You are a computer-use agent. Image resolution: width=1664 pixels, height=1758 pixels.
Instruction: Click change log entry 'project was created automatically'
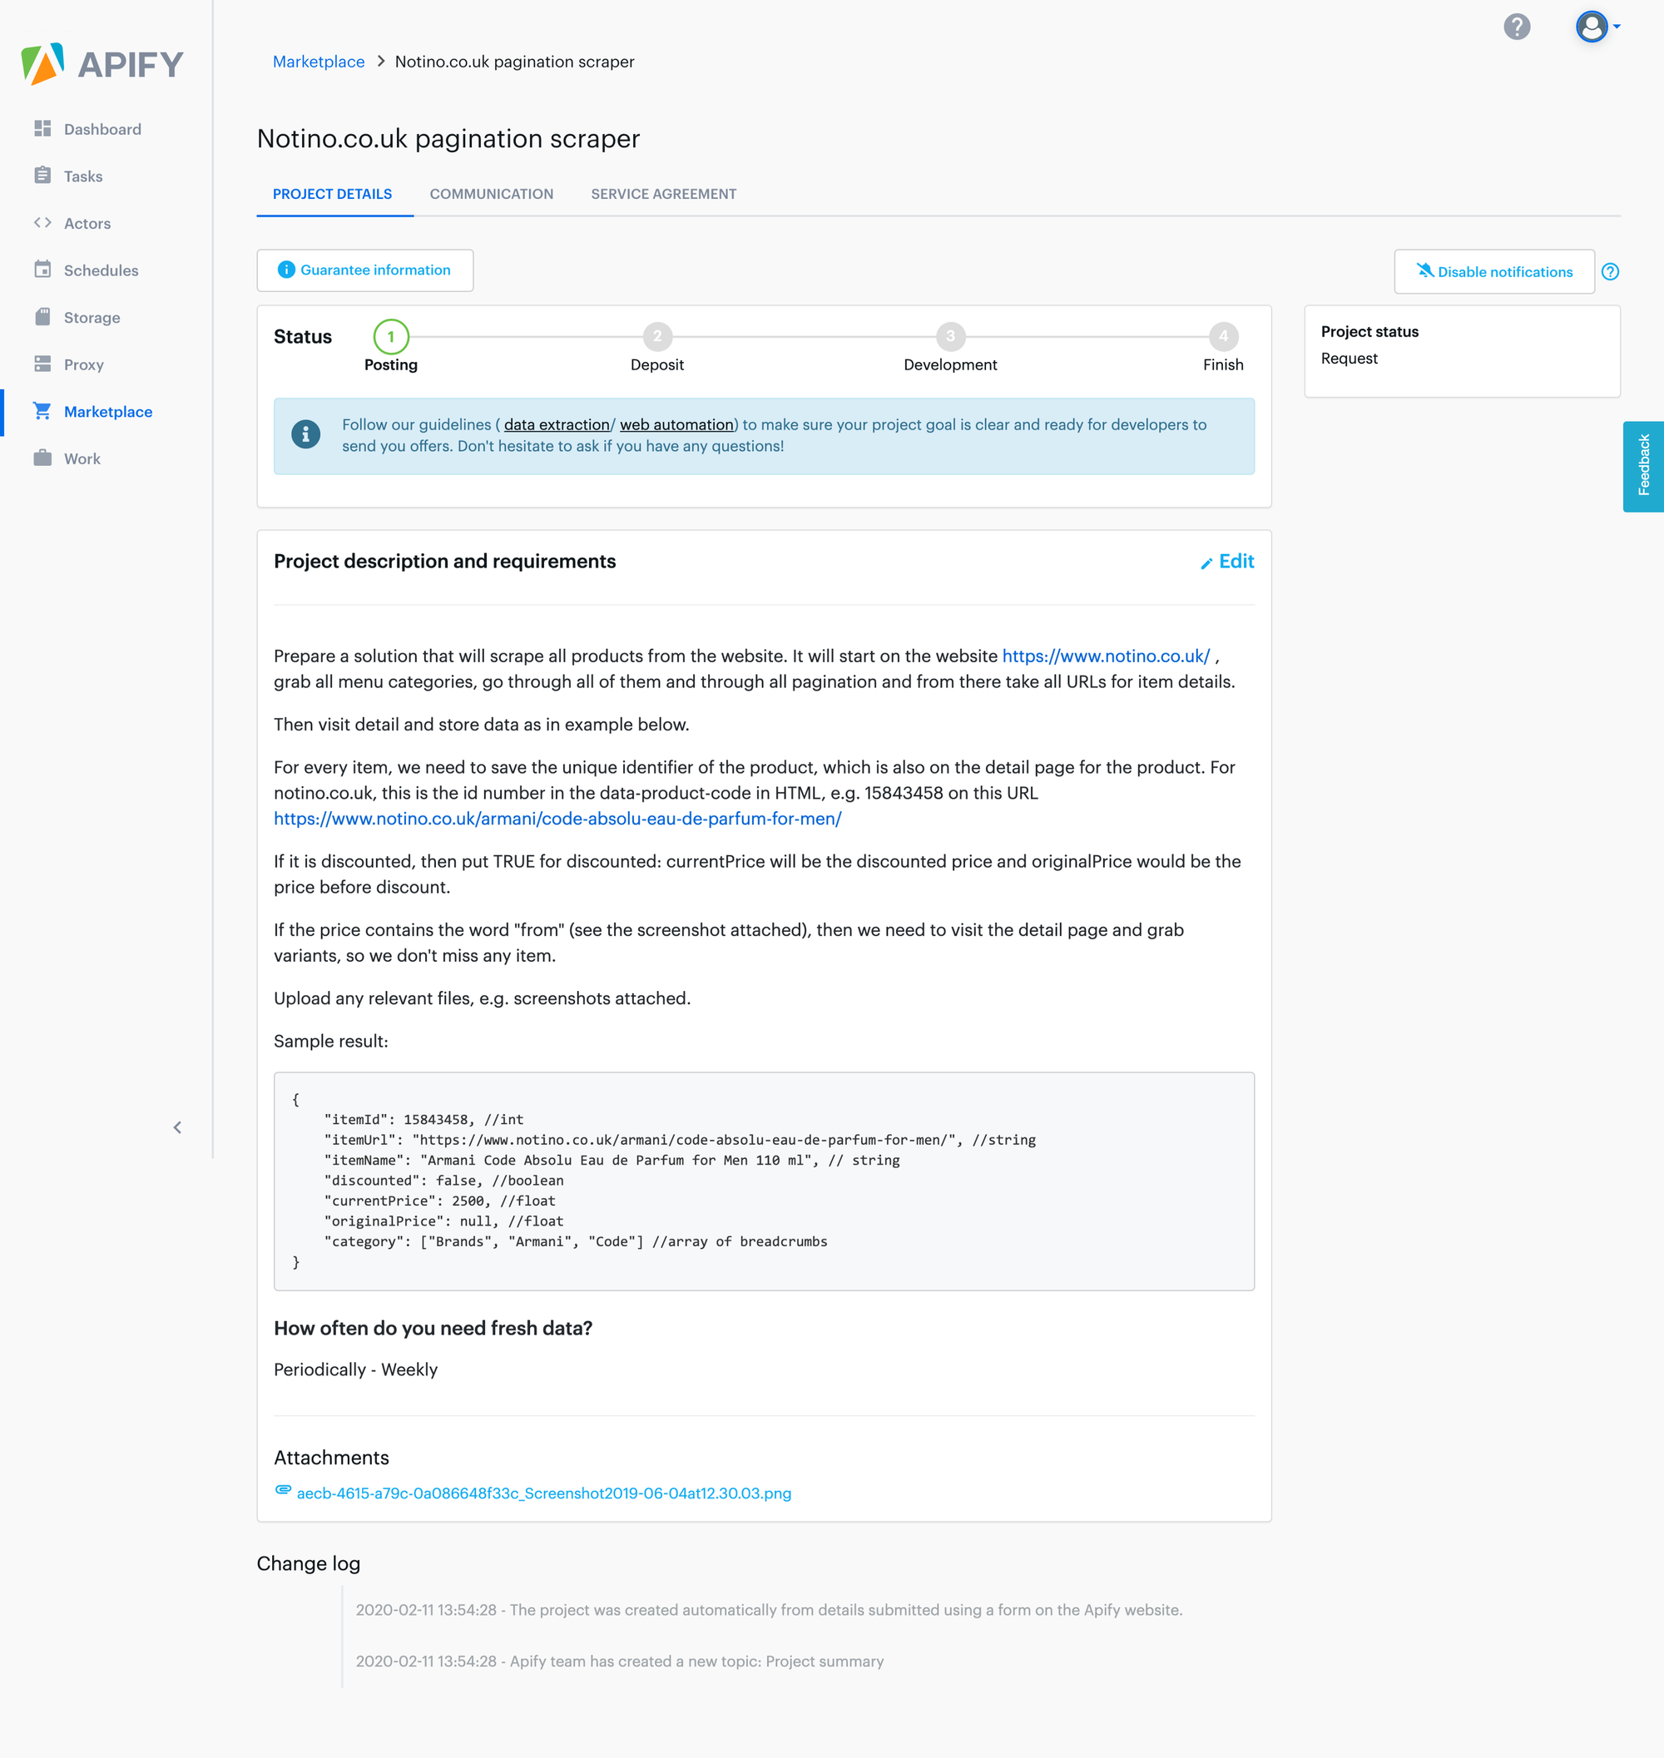point(769,1610)
